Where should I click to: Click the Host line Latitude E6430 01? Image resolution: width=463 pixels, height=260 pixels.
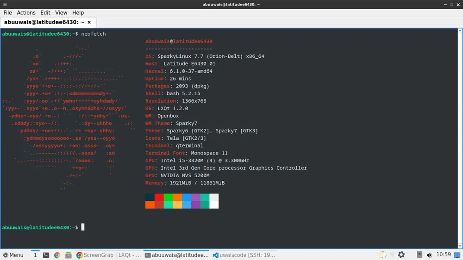tap(180, 63)
